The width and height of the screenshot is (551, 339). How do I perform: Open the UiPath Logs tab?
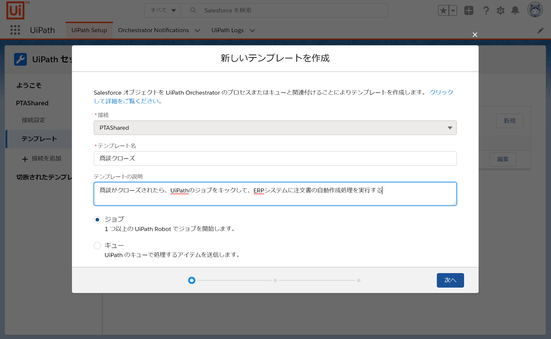227,30
